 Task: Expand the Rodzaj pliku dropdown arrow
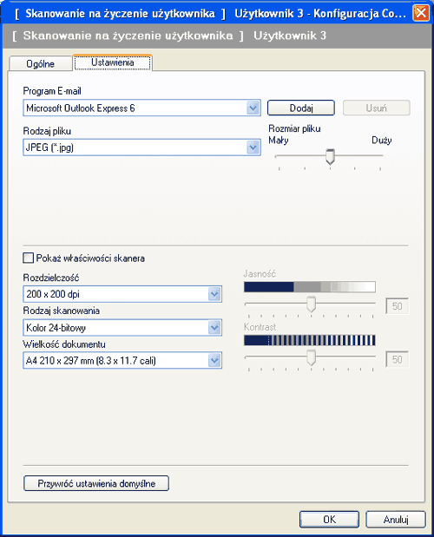click(x=253, y=147)
